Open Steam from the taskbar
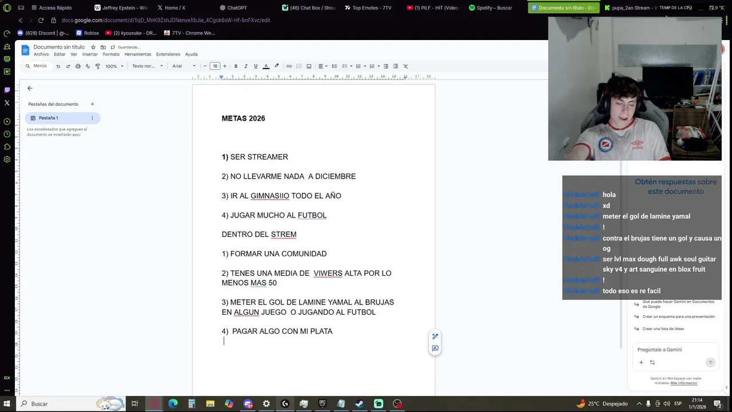 tap(360, 403)
